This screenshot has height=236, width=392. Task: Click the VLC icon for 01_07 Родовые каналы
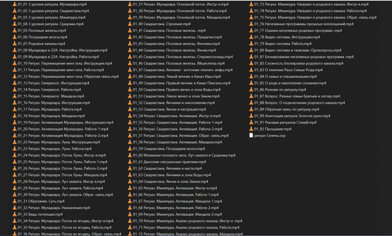(14, 44)
